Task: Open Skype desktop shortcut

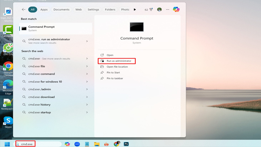Action: click(8, 122)
